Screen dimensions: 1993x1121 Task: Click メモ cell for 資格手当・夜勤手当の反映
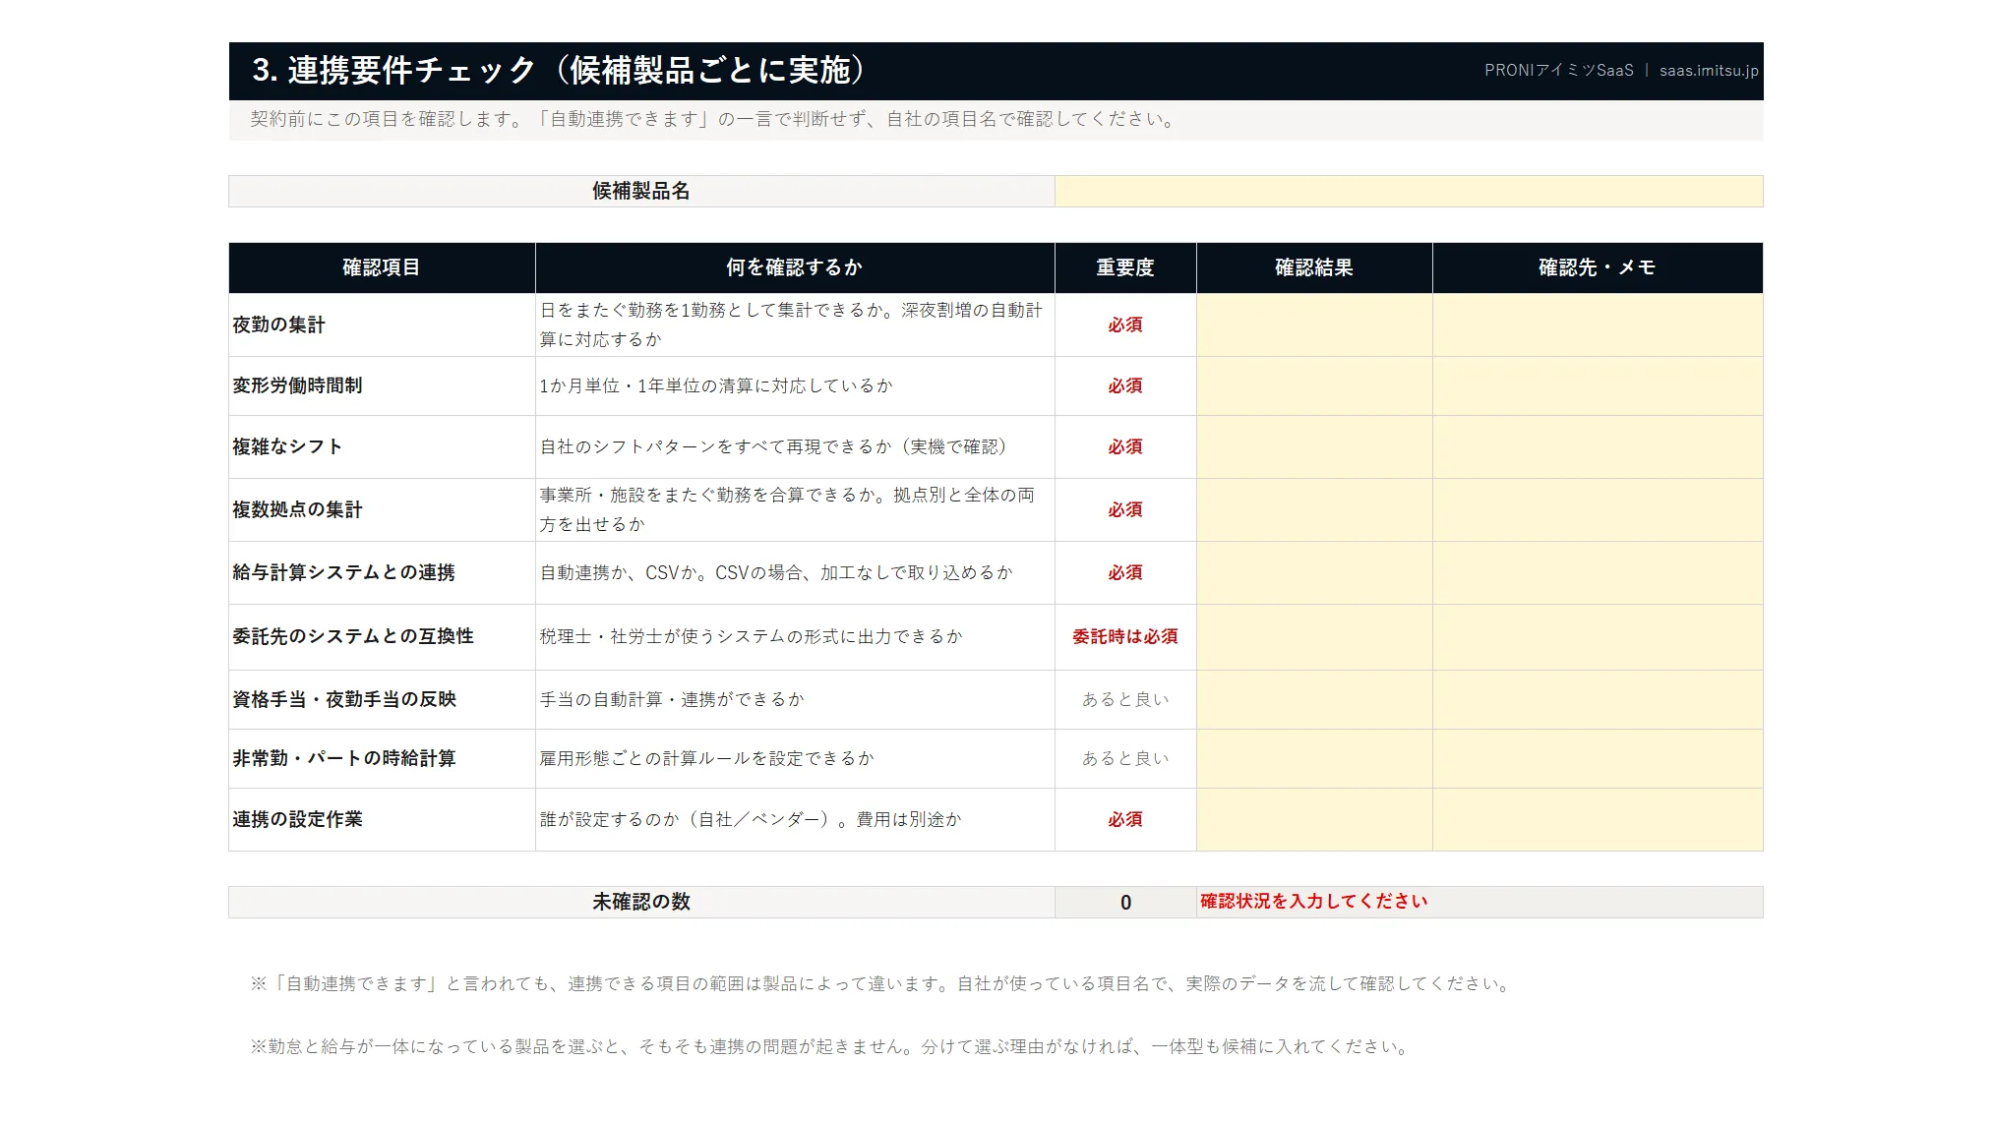pos(1598,699)
